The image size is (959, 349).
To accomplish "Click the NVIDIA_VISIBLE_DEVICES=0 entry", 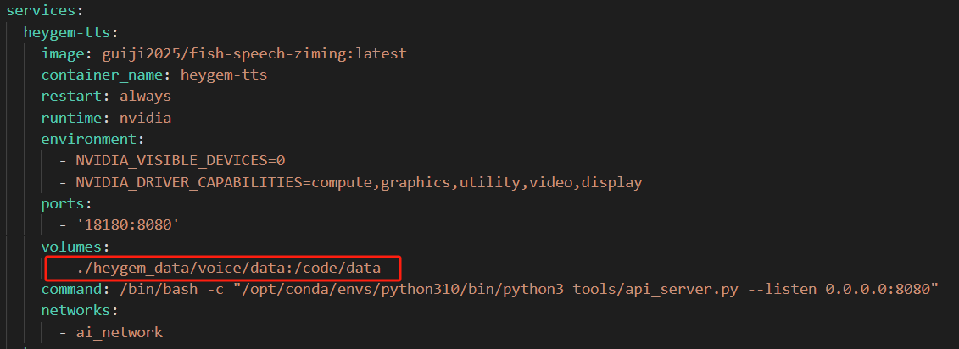I will click(x=180, y=160).
